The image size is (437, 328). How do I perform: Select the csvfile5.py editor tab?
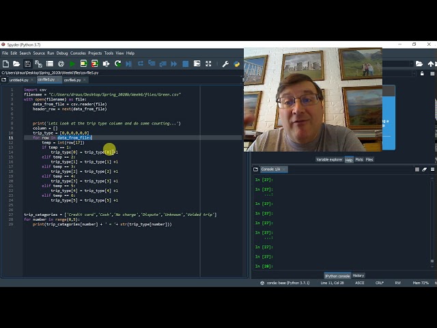coord(46,79)
